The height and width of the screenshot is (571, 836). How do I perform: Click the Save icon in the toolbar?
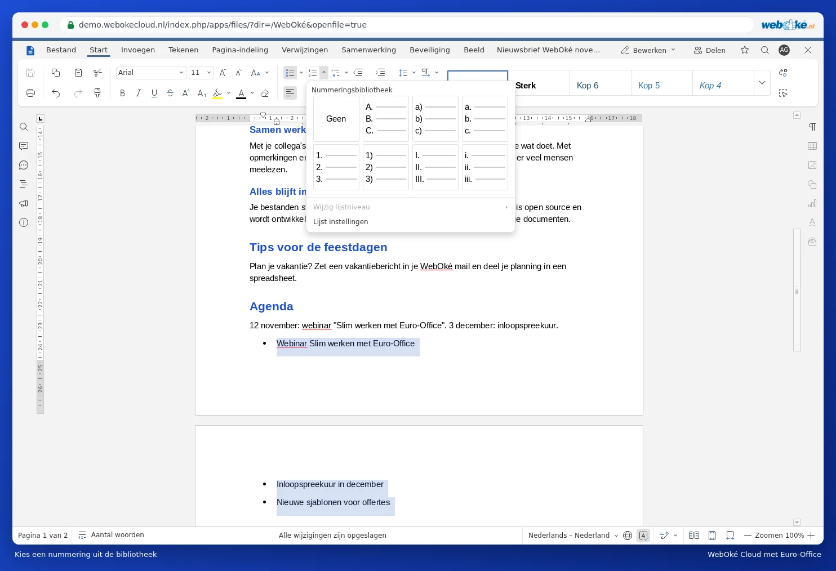[x=30, y=73]
